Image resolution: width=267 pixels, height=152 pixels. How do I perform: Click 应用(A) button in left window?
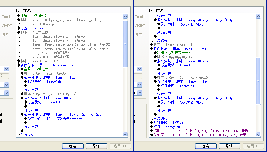click(x=120, y=146)
